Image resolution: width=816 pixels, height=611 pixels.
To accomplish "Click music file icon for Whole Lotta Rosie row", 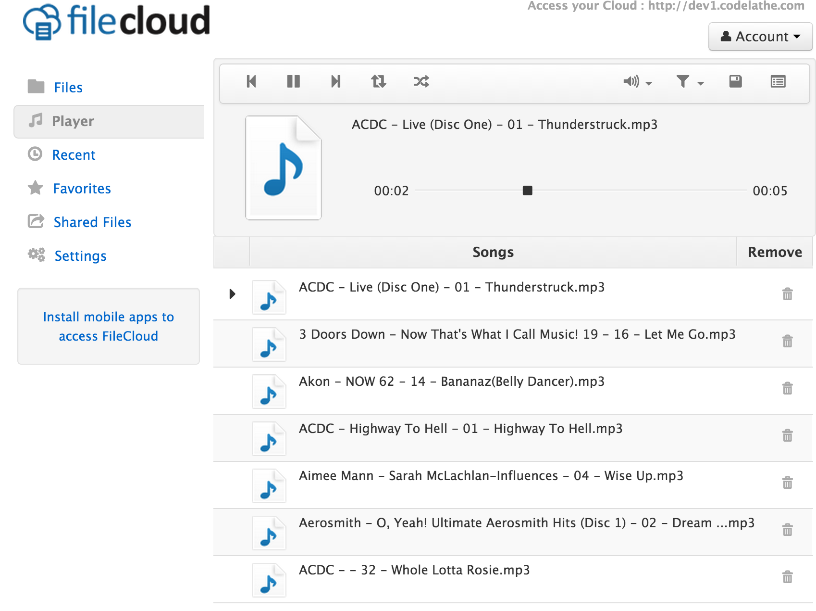I will coord(269,580).
